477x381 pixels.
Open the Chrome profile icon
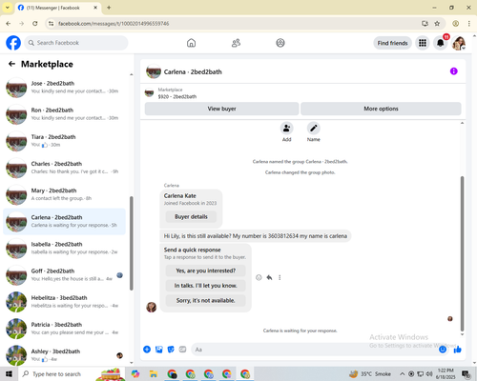(455, 24)
